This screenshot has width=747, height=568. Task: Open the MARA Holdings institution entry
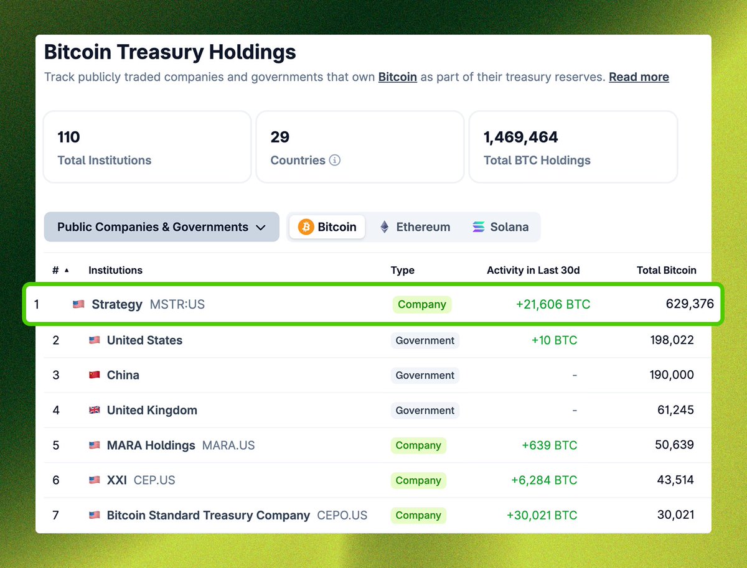pyautogui.click(x=151, y=445)
